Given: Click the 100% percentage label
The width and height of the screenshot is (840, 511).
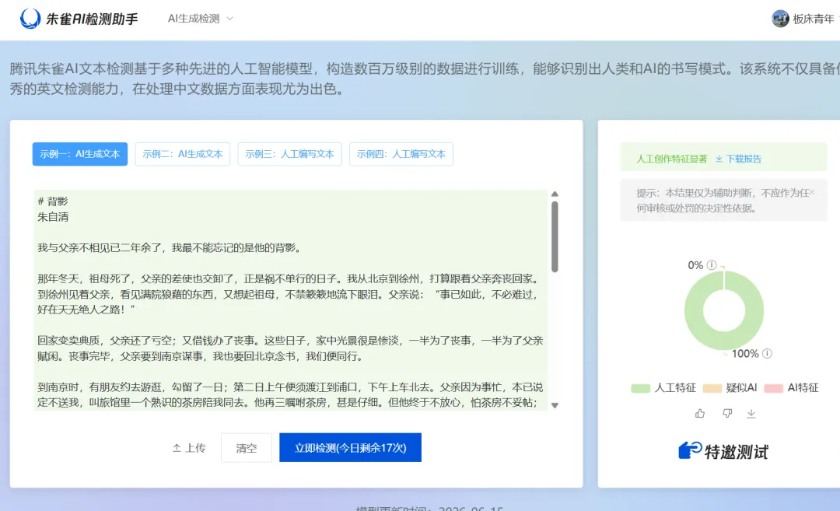Looking at the screenshot, I should click(x=745, y=354).
